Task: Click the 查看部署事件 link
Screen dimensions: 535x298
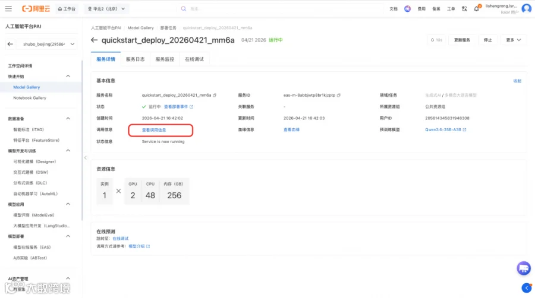Action: click(178, 107)
